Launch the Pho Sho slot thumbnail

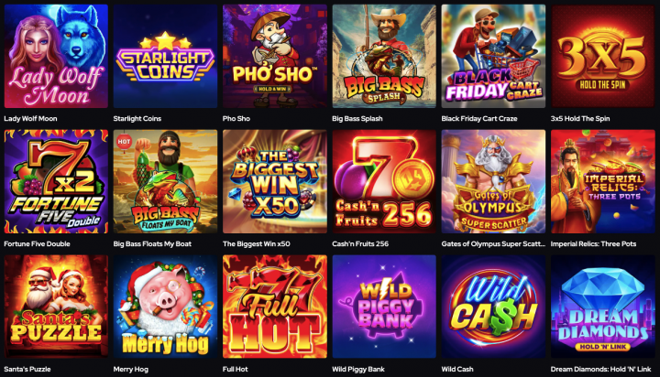pos(275,57)
